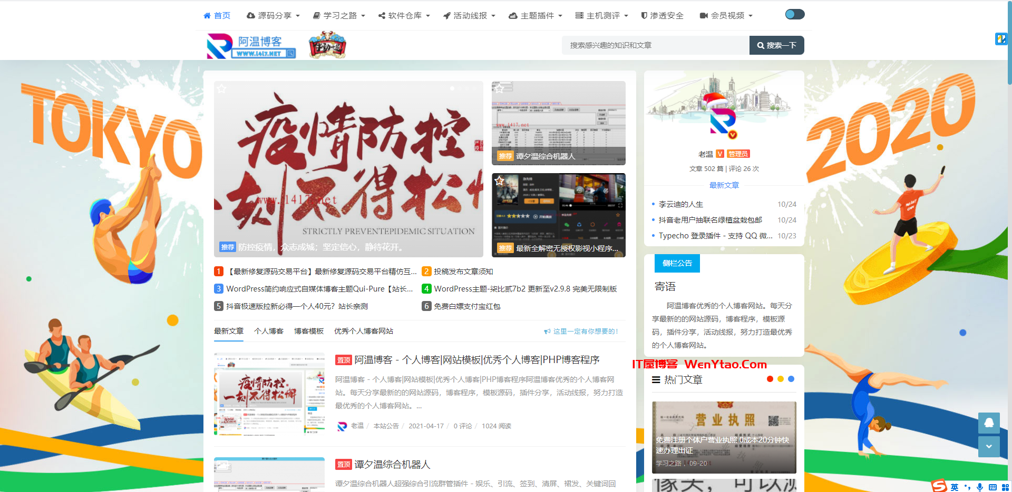Open the 渗透安全 menu item
The image size is (1012, 492).
click(x=662, y=16)
